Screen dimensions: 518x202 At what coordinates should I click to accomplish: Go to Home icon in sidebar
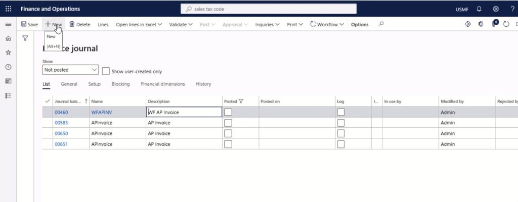[x=8, y=38]
